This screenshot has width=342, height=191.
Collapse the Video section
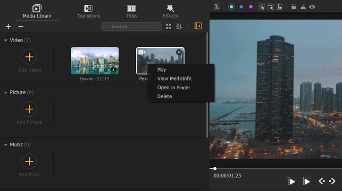click(x=5, y=40)
